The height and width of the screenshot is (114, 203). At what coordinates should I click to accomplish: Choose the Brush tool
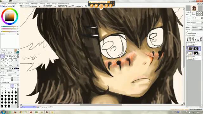[x=11, y=56]
